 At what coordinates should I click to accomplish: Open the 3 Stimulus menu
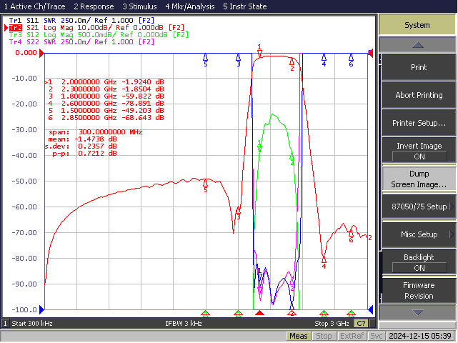(139, 6)
